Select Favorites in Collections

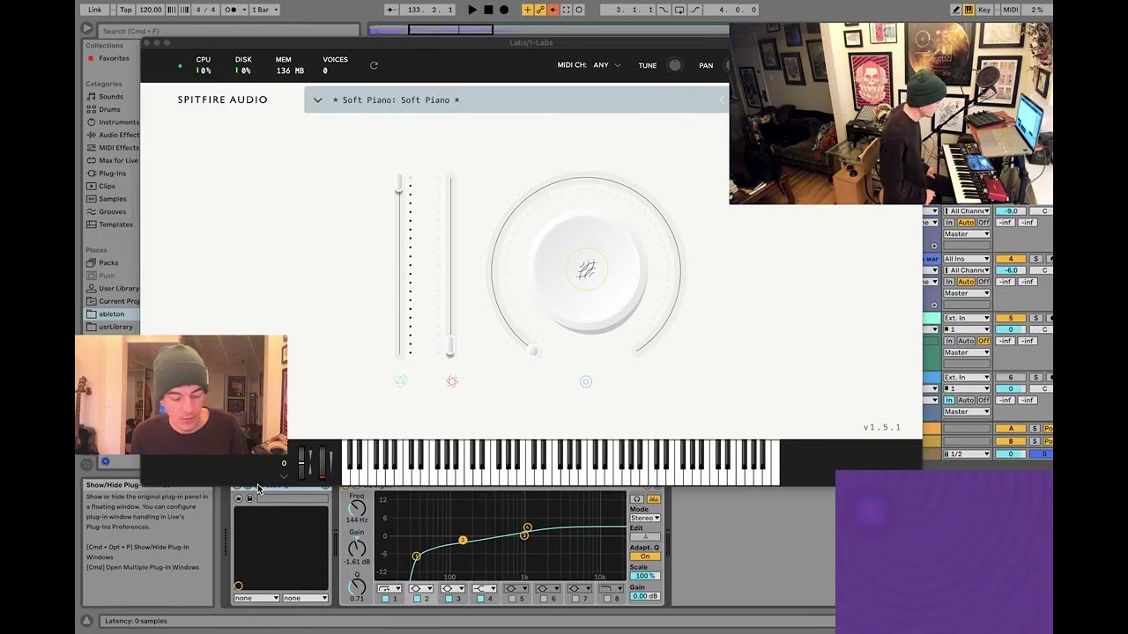pos(114,58)
